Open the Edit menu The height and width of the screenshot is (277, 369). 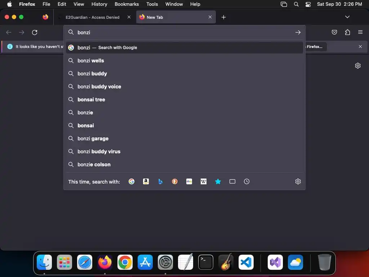[x=62, y=4]
